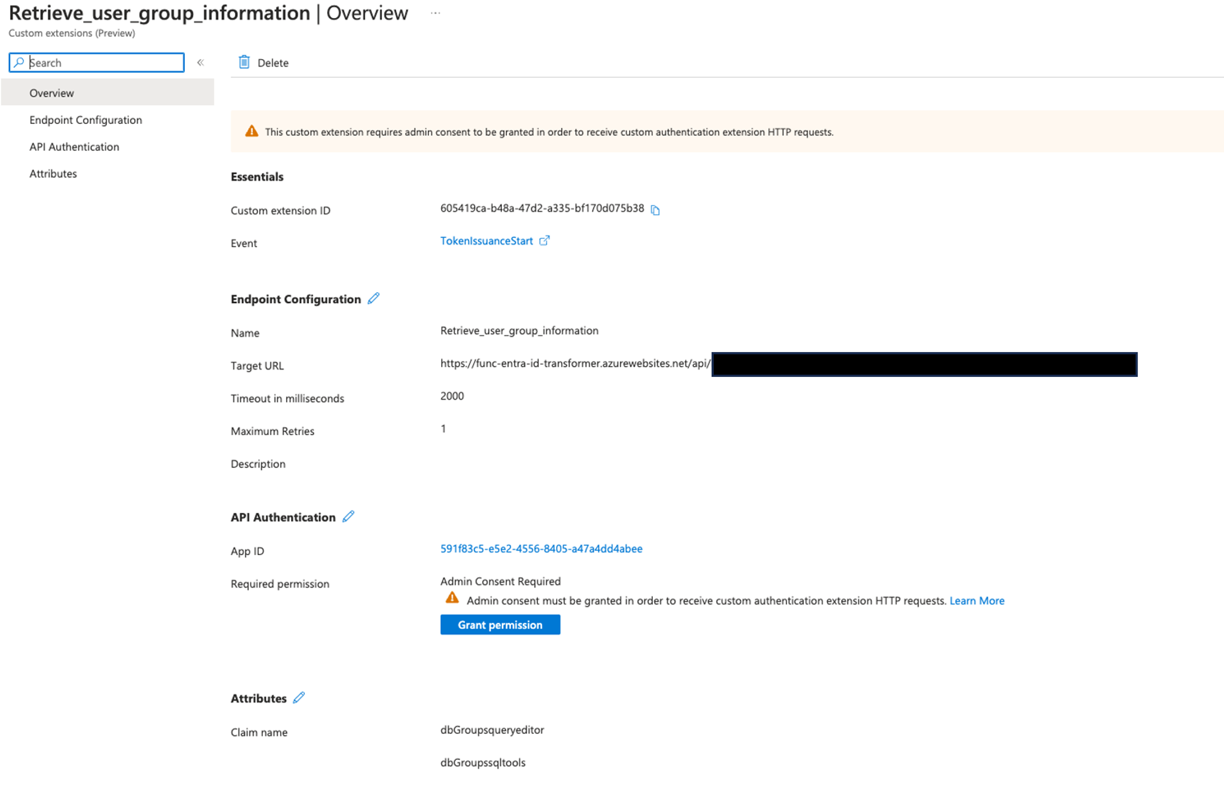Open the TokenIssuanceStart event link
Screen dimensions: 1224x787
click(x=486, y=241)
